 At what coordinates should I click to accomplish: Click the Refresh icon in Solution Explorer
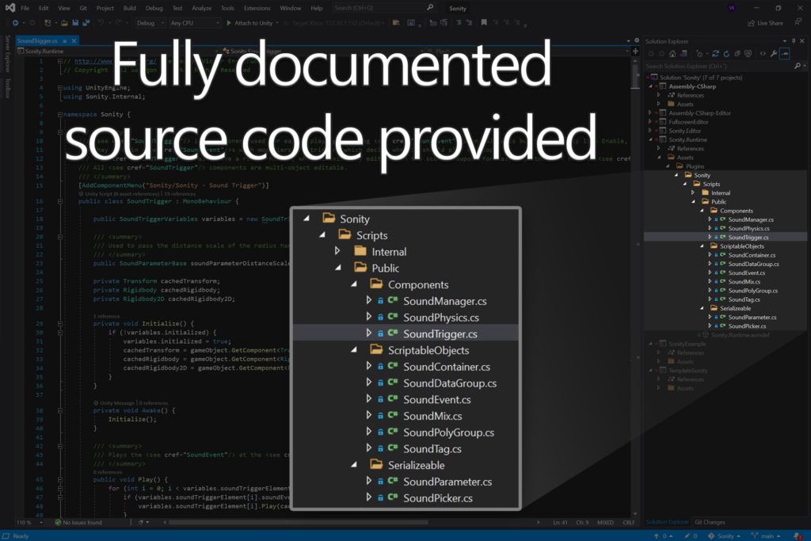pos(726,54)
